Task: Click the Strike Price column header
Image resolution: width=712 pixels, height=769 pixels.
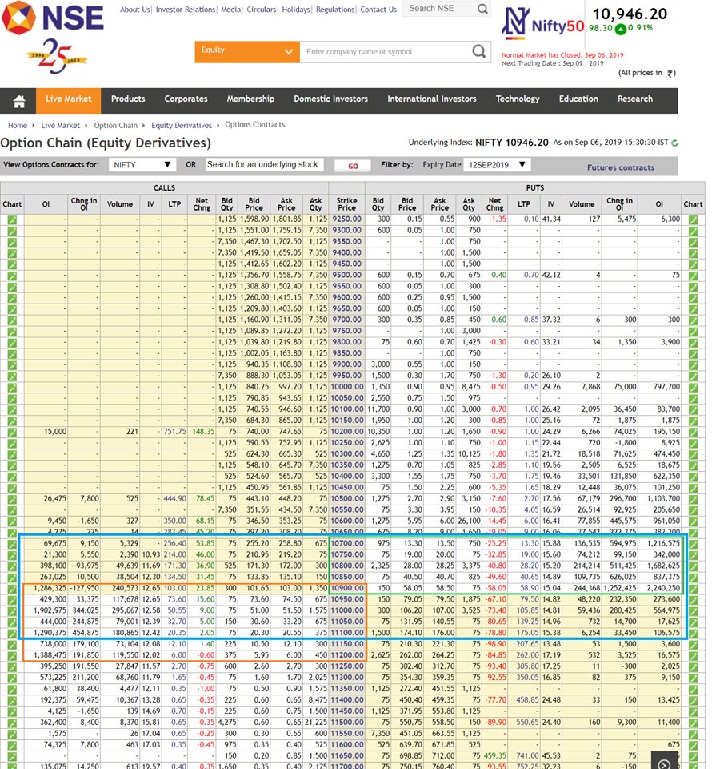Action: (x=346, y=204)
